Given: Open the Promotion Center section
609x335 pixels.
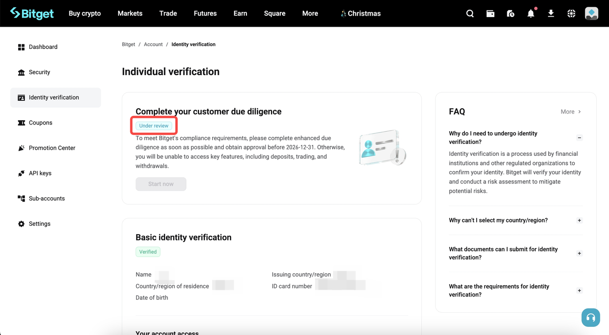Looking at the screenshot, I should tap(51, 148).
